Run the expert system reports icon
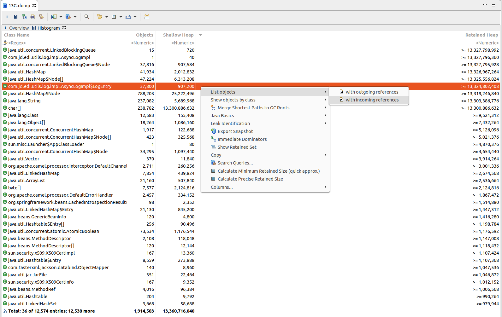Screen dimensions: 502x317 click(54, 17)
